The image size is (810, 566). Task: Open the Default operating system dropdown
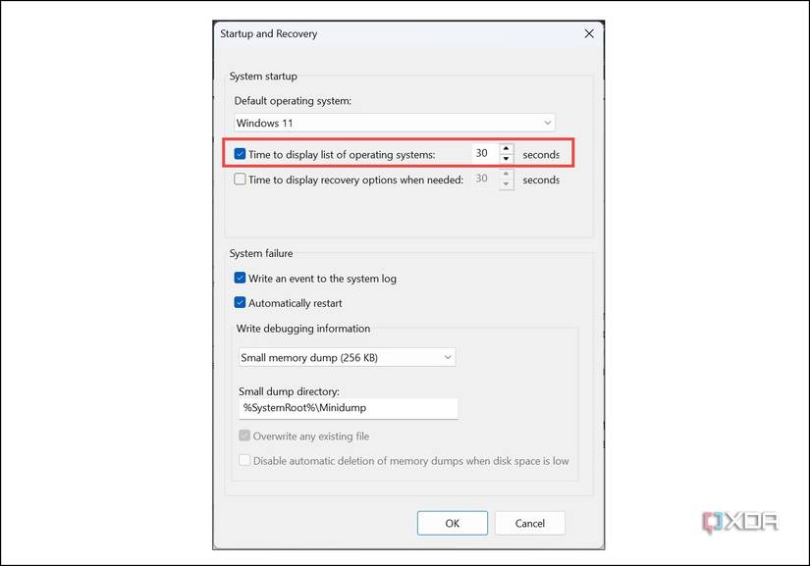pos(393,123)
